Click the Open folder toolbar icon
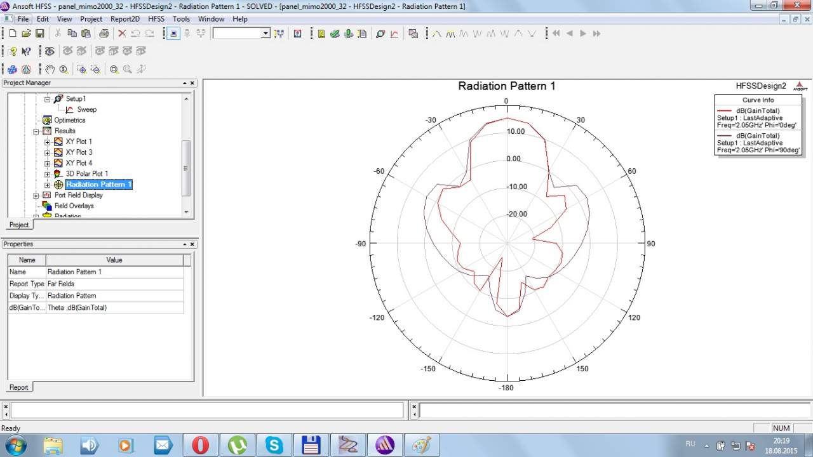Image resolution: width=813 pixels, height=457 pixels. click(26, 34)
